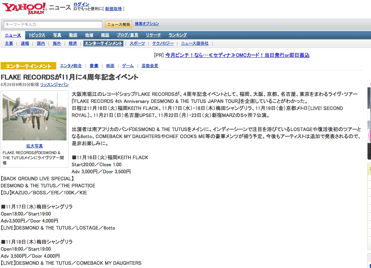Open the 拡大写真 enlarge photo link
The height and width of the screenshot is (268, 371).
point(35,146)
